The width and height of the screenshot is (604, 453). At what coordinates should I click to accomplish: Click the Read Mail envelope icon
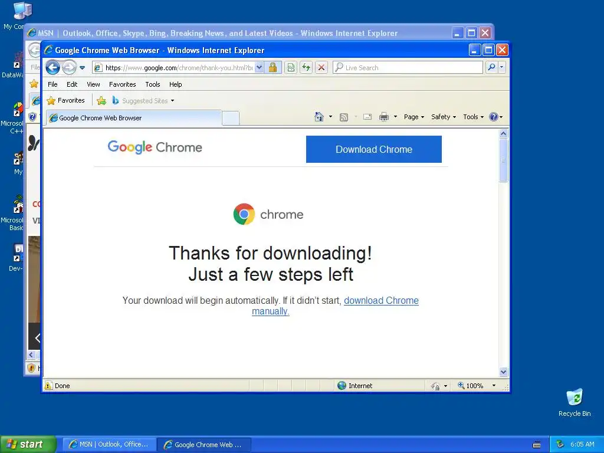coord(367,117)
